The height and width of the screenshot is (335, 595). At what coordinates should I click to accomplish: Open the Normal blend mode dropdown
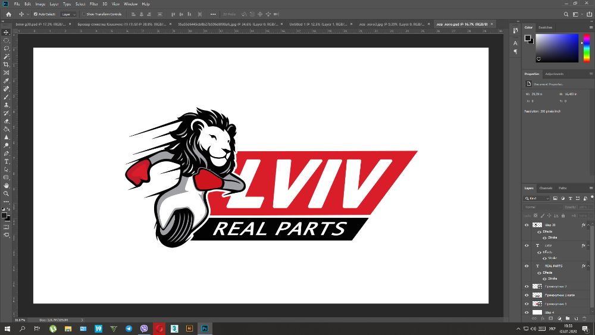pyautogui.click(x=543, y=207)
